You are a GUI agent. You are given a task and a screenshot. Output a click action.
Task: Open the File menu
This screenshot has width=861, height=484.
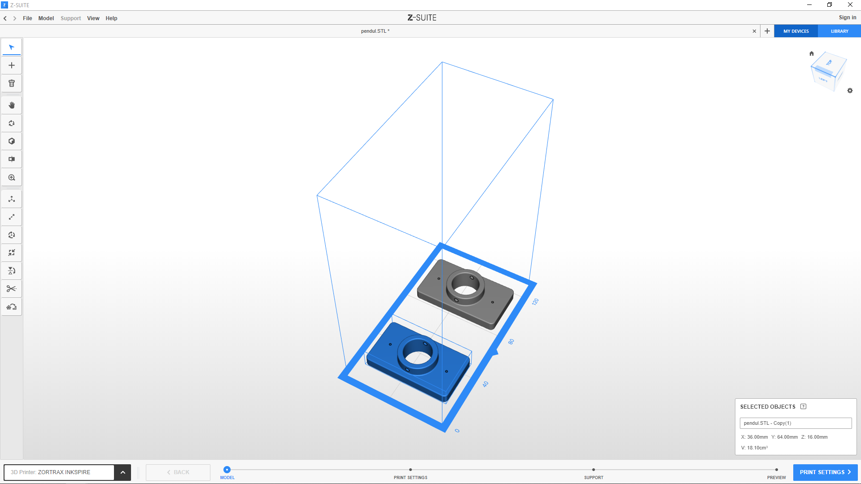pos(27,18)
